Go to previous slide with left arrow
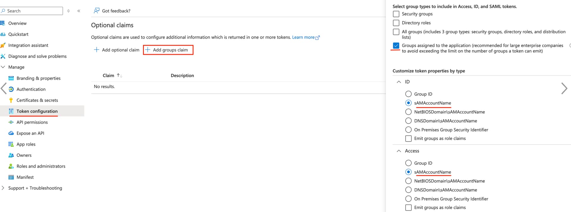Image resolution: width=571 pixels, height=212 pixels. [x=4, y=88]
